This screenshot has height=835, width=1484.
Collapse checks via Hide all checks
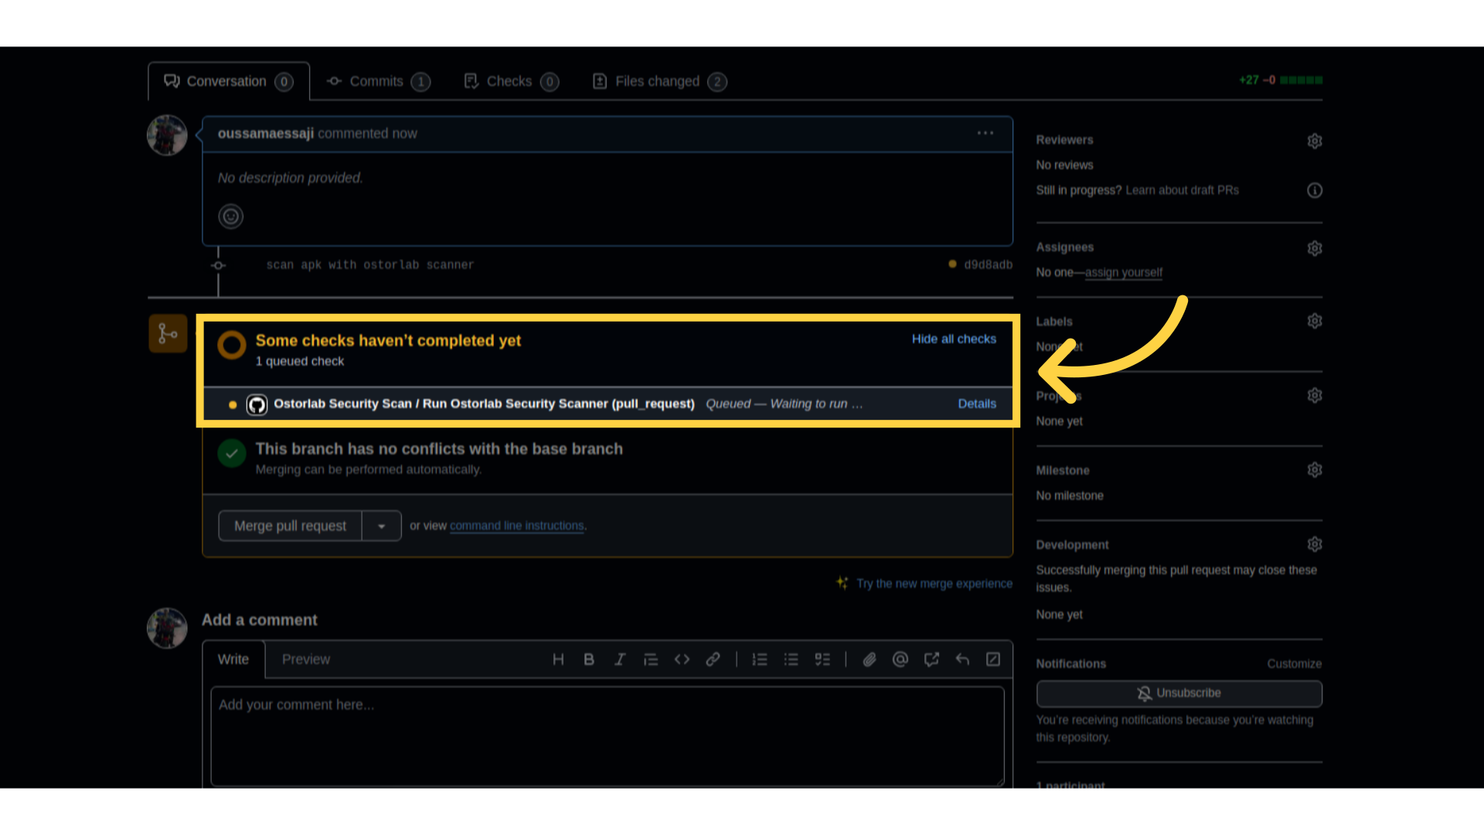953,339
